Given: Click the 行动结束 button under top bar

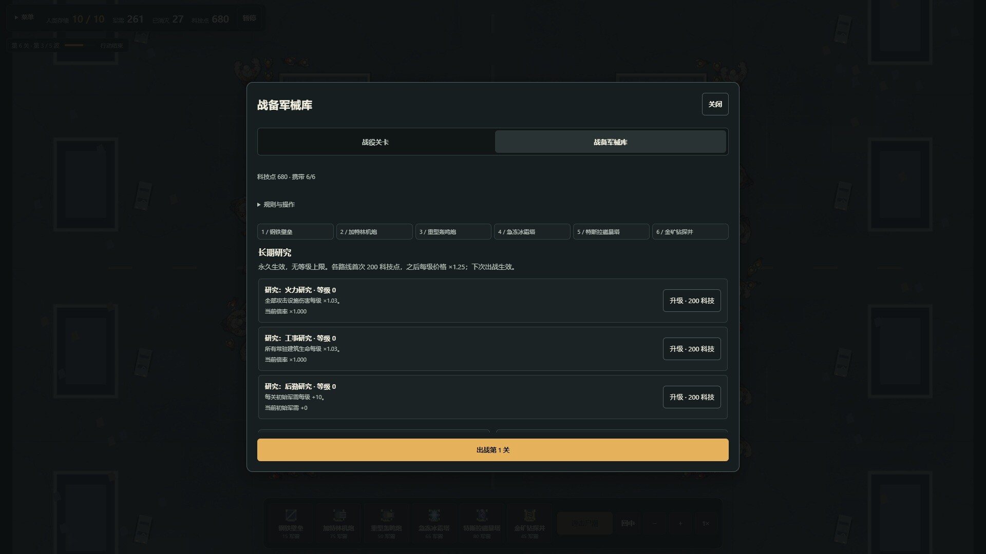Looking at the screenshot, I should [x=111, y=46].
